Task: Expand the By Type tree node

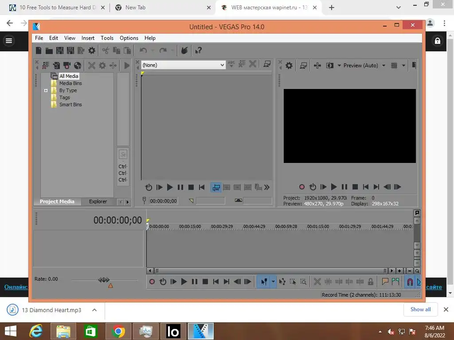Action: (46, 90)
